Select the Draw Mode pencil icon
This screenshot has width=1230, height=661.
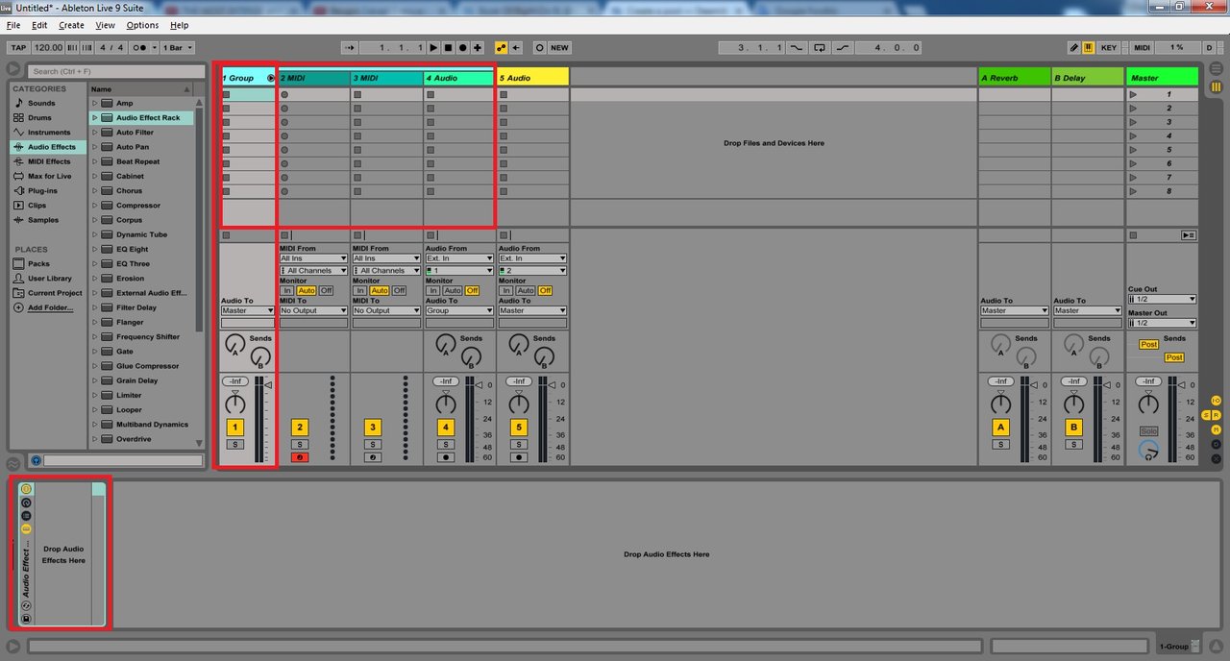click(1075, 46)
